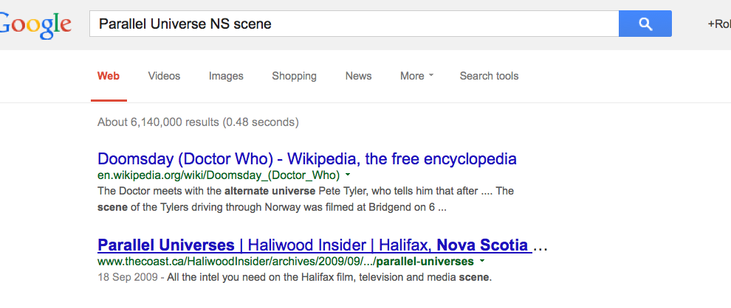Click the About 6,140,000 results text
The width and height of the screenshot is (731, 308).
198,122
